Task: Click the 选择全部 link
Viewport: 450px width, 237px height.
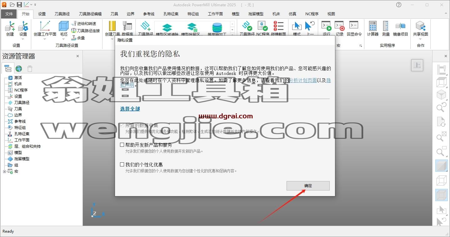Action: (x=130, y=109)
